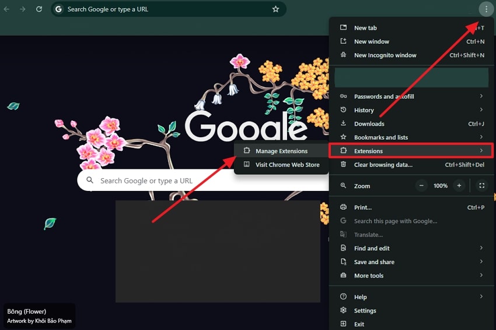Viewport: 496px width, 330px height.
Task: Reload the page with refresh icon
Action: [x=39, y=9]
